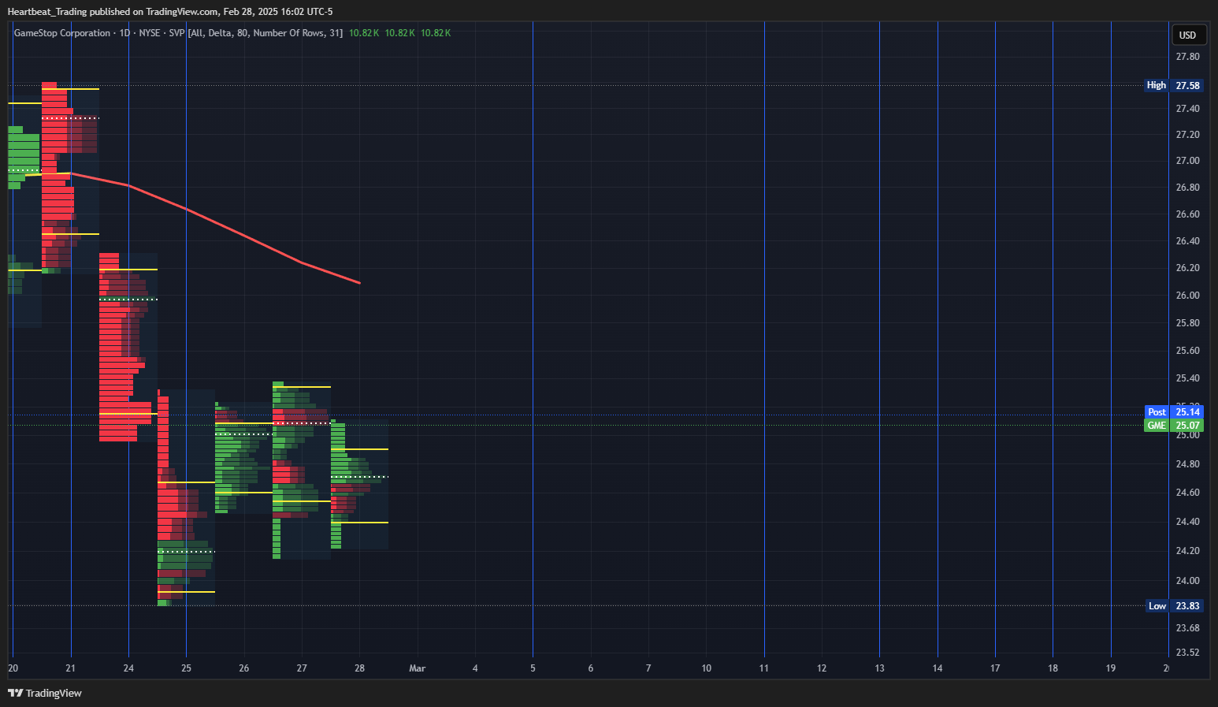Click the 27.00 price axis label
Image resolution: width=1218 pixels, height=707 pixels.
point(1187,161)
